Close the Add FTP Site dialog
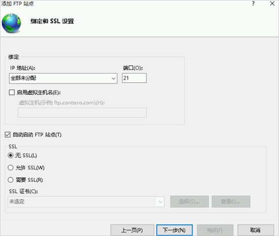 [x=272, y=4]
